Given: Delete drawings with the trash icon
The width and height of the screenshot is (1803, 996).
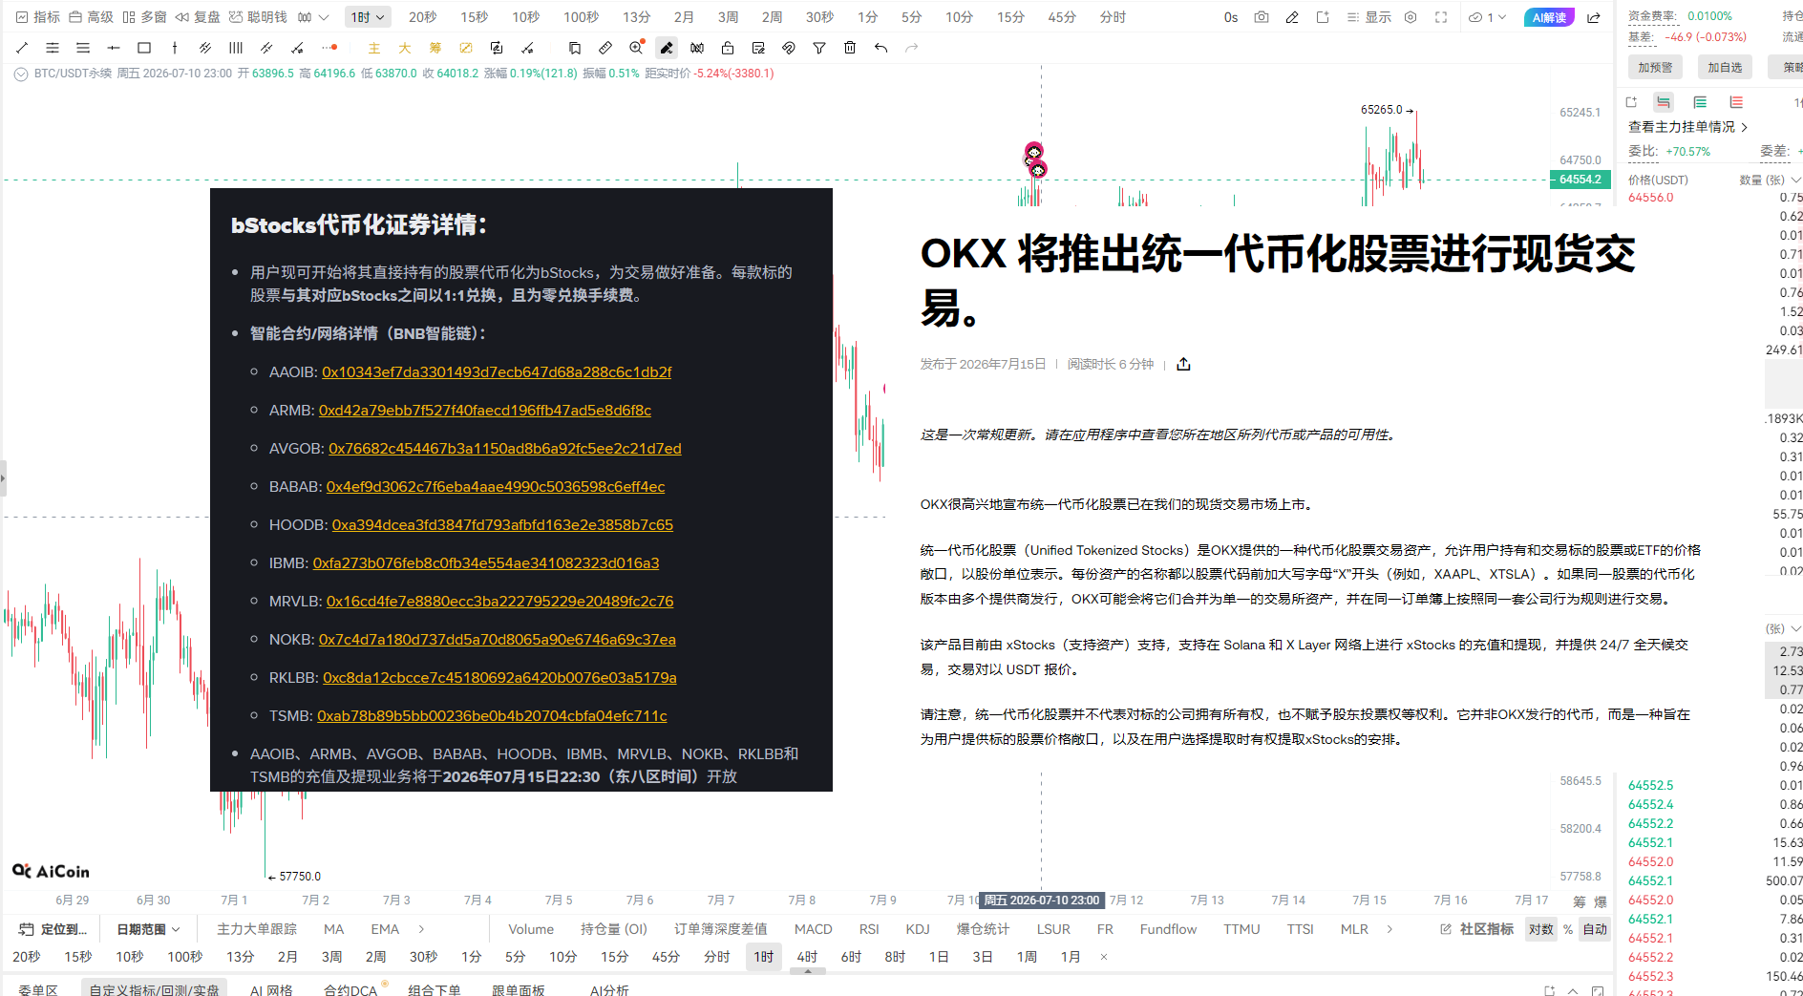Looking at the screenshot, I should [850, 48].
